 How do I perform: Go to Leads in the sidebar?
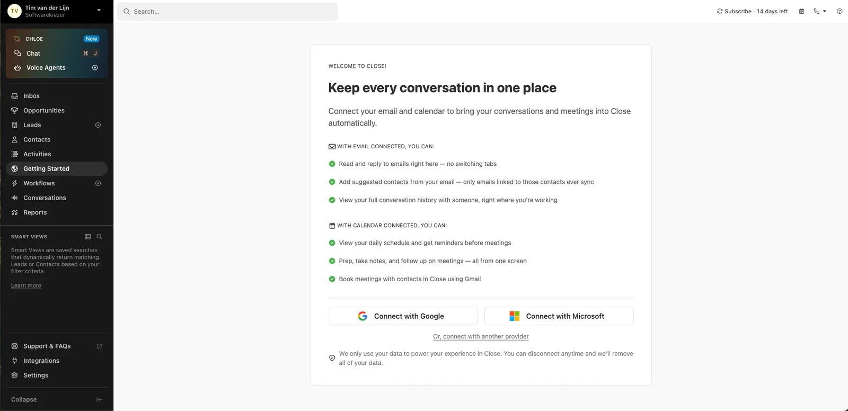pos(57,125)
